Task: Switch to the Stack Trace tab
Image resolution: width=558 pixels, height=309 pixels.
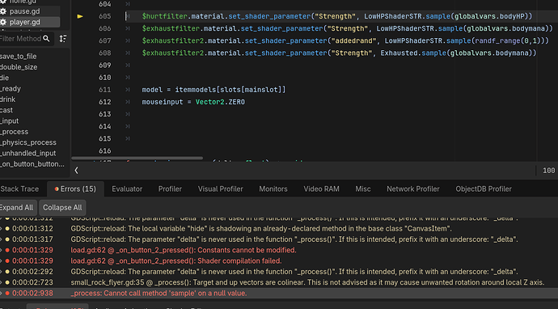Action: point(19,189)
